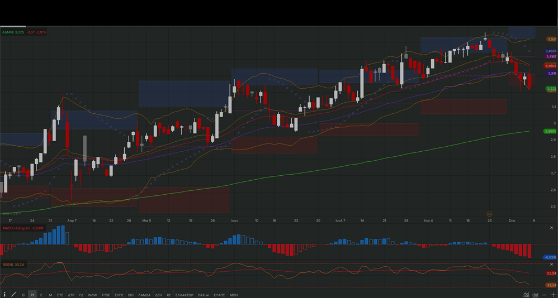Zoom out with the minus icon
The width and height of the screenshot is (558, 298).
[x=544, y=295]
